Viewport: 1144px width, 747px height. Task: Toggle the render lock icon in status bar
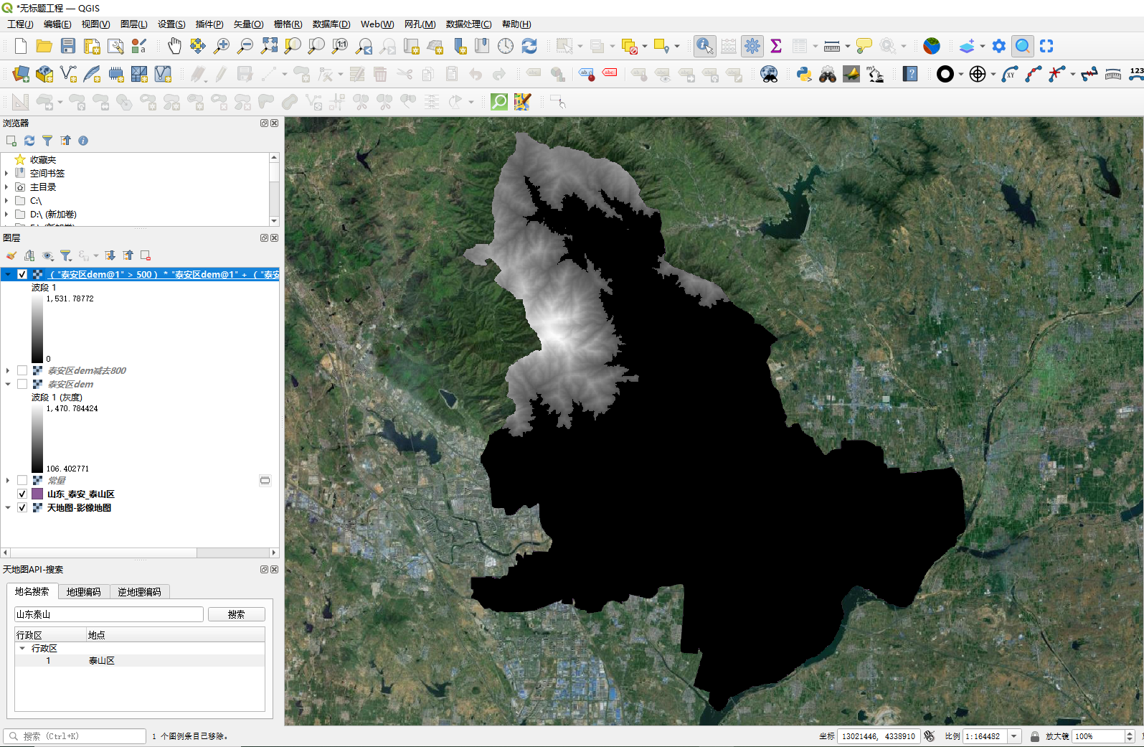pyautogui.click(x=1035, y=736)
